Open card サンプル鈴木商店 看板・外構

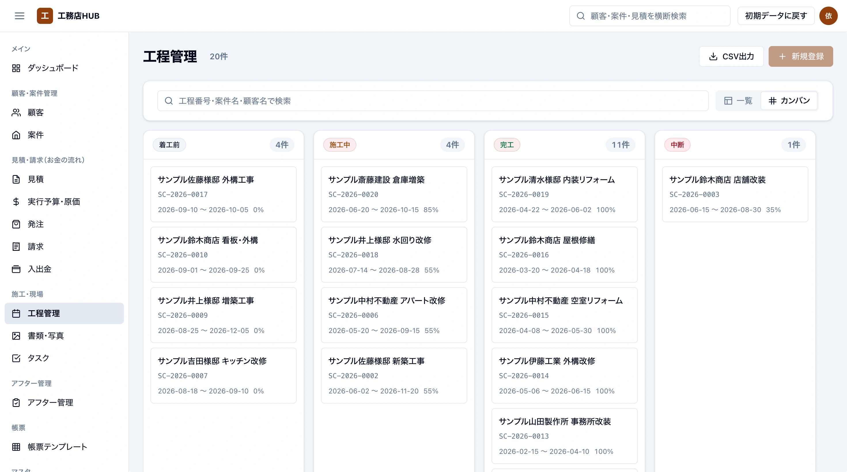tap(224, 255)
